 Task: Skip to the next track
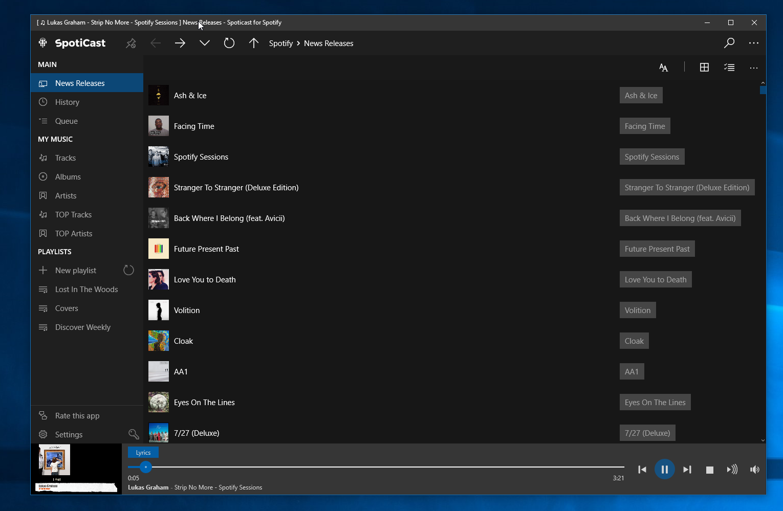(687, 470)
